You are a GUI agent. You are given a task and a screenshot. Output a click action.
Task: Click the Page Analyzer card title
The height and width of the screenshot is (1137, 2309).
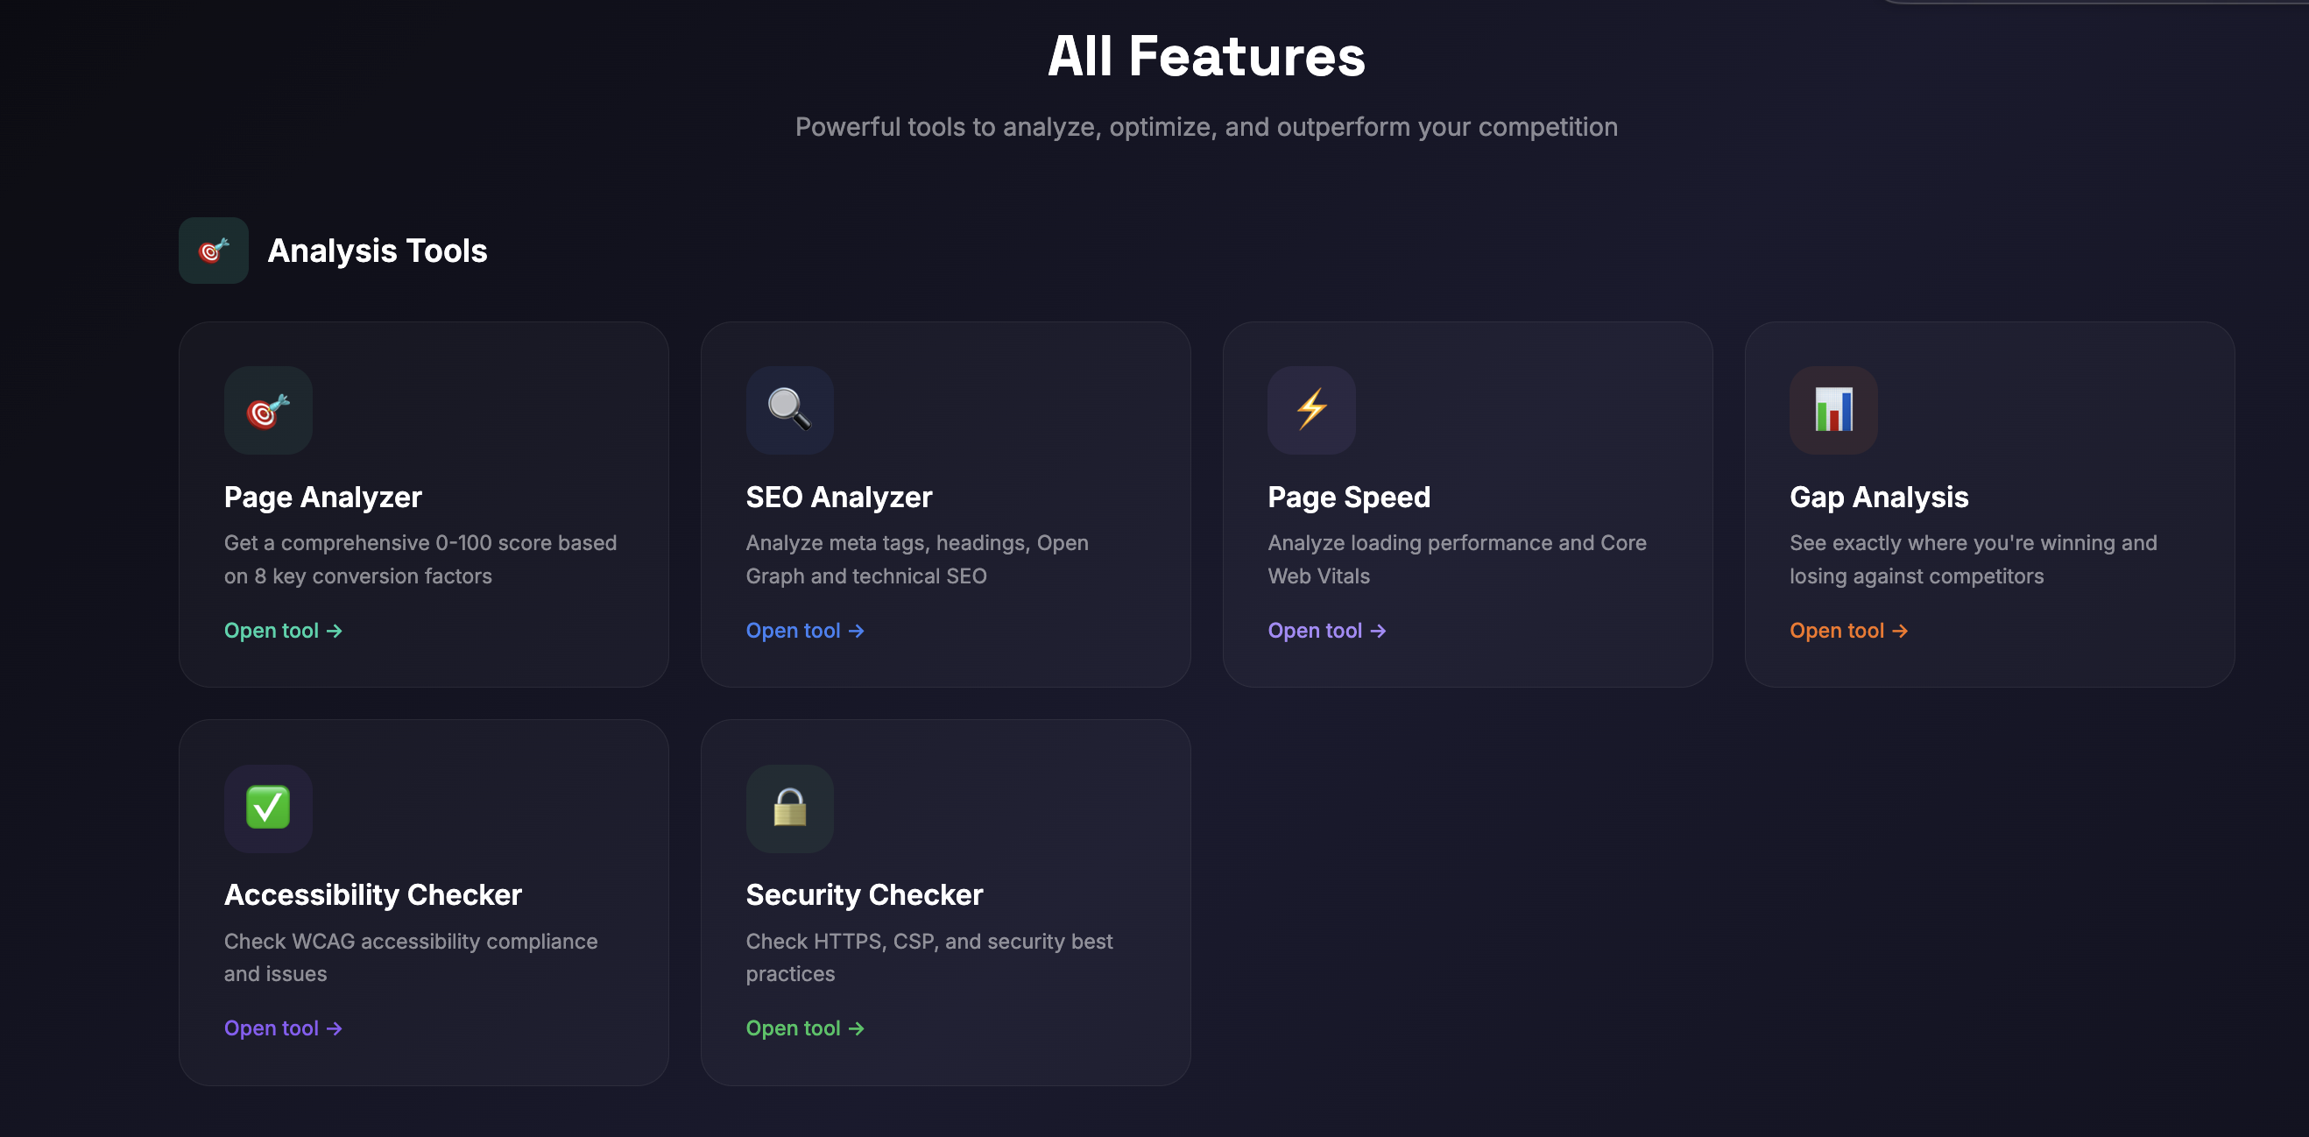point(322,497)
